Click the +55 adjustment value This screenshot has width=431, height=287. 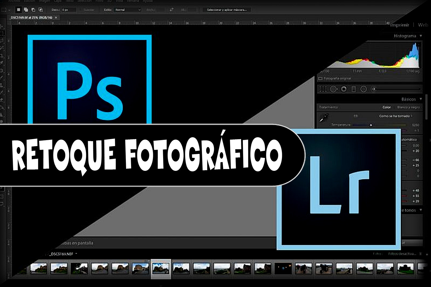[x=416, y=196]
